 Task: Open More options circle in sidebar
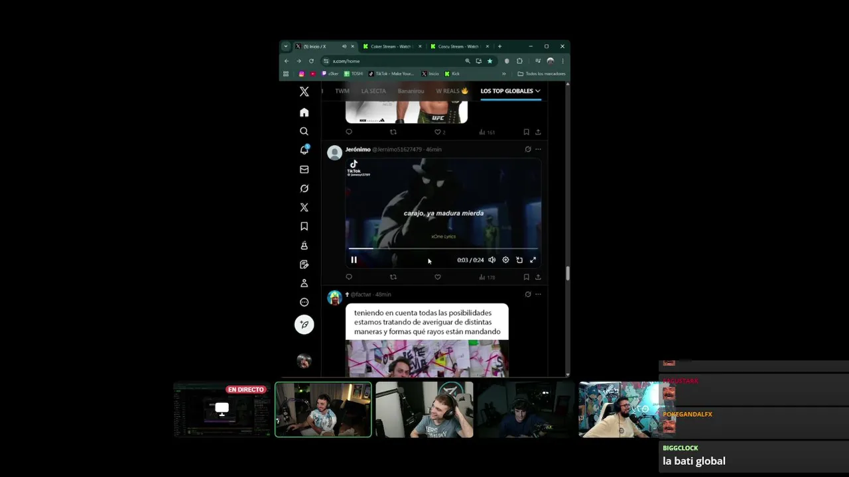point(304,302)
